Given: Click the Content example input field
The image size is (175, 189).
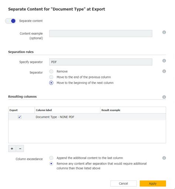Looking at the screenshot, I should (101, 33).
